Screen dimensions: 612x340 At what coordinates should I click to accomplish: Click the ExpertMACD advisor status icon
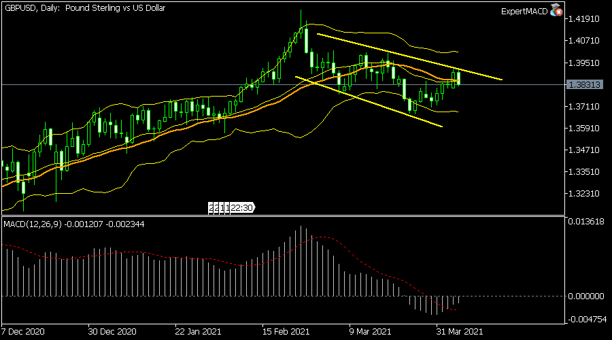pos(556,11)
